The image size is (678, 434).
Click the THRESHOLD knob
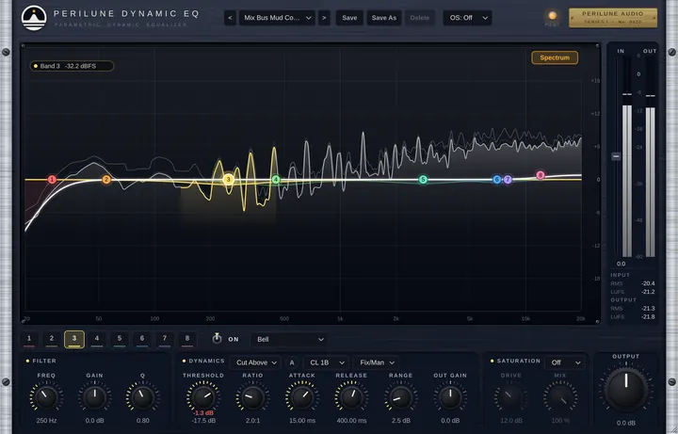coord(203,397)
